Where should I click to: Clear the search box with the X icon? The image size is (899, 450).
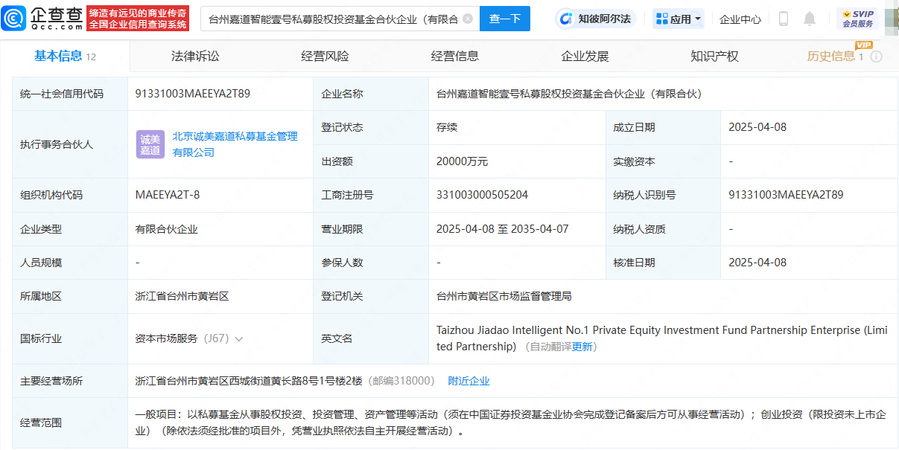click(x=467, y=19)
